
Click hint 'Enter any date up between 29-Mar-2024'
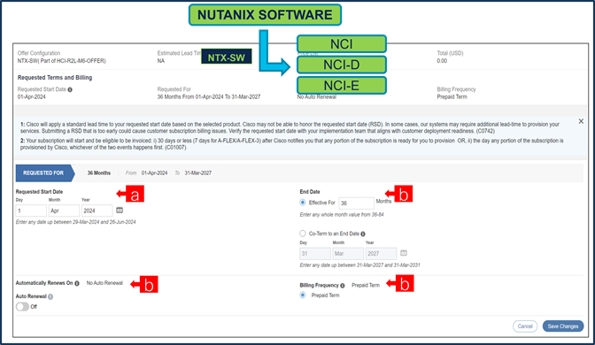click(75, 222)
